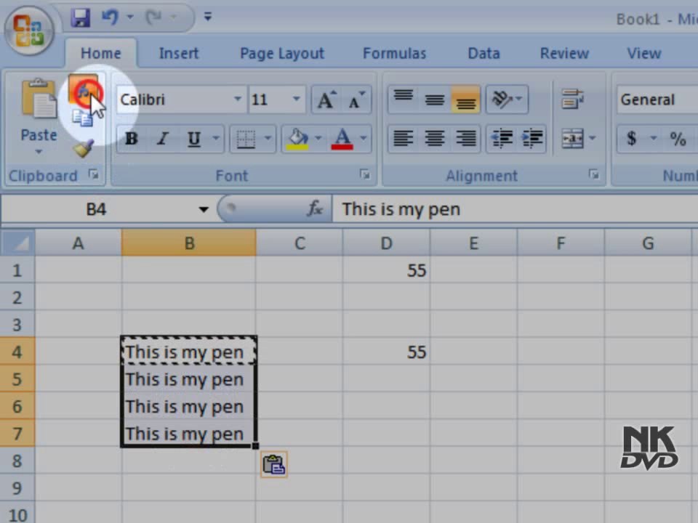
Task: Open the Clipboard dialog launcher
Action: point(94,174)
